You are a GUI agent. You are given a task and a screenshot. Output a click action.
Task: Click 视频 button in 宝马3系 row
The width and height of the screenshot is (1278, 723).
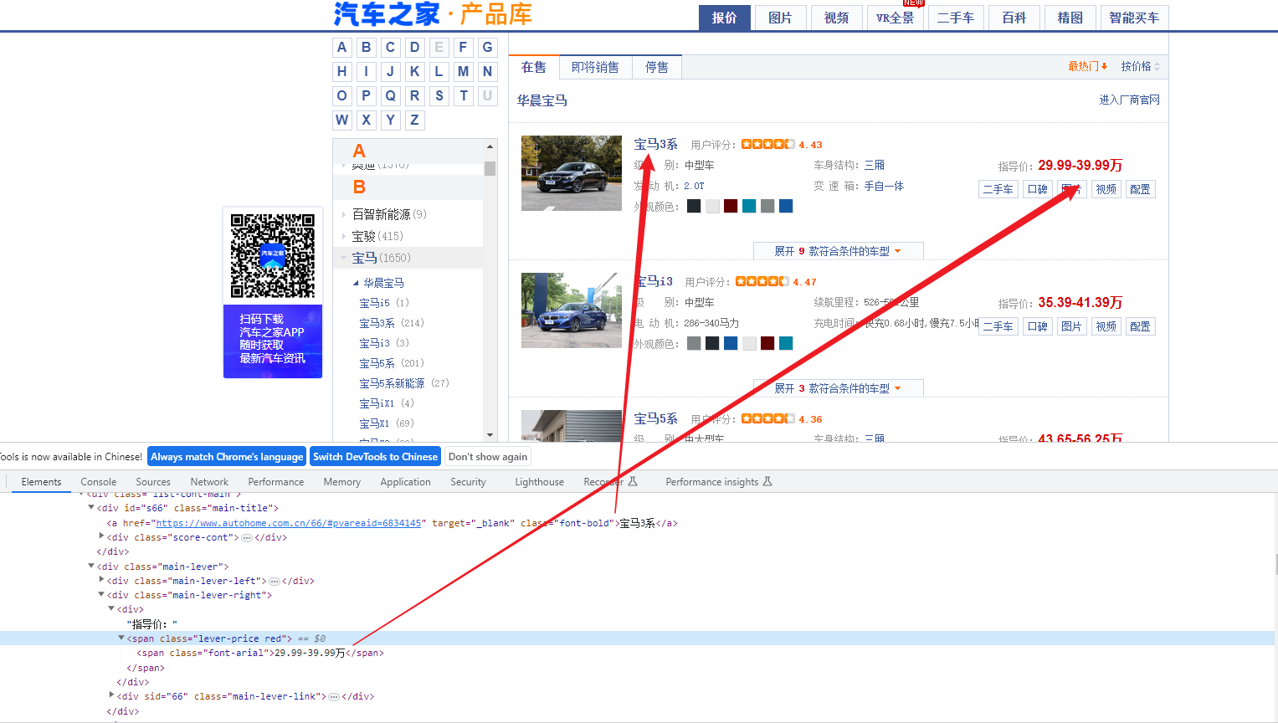(1106, 189)
